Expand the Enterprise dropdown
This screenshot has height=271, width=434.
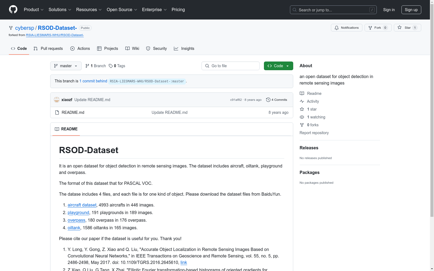pos(154,9)
